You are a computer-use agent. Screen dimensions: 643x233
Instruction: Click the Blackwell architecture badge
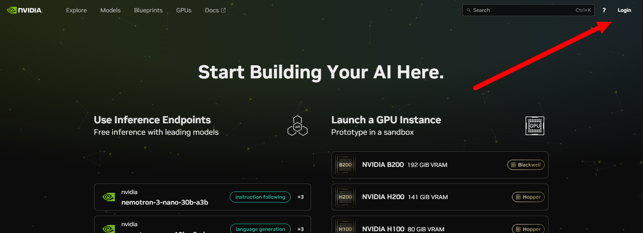526,165
